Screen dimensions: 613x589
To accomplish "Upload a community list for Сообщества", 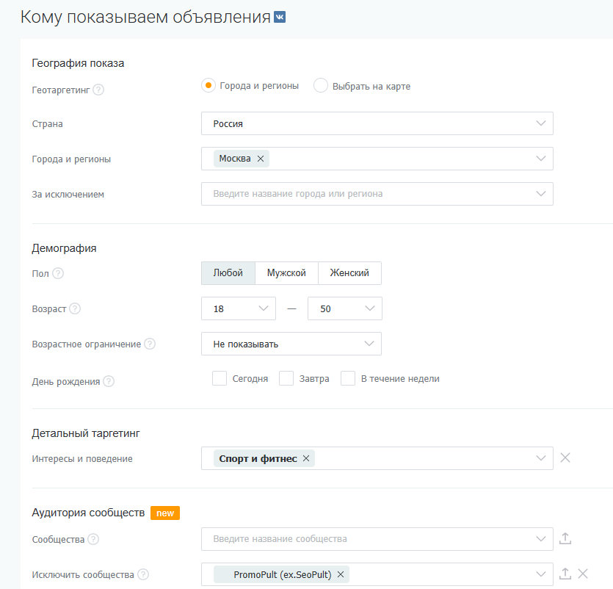I will (565, 538).
